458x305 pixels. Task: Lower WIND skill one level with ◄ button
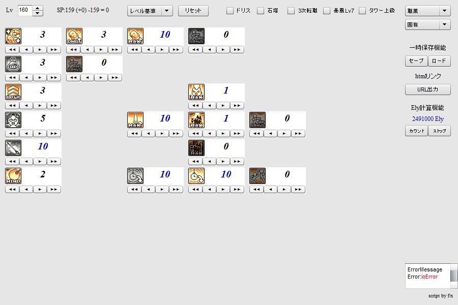coord(26,190)
